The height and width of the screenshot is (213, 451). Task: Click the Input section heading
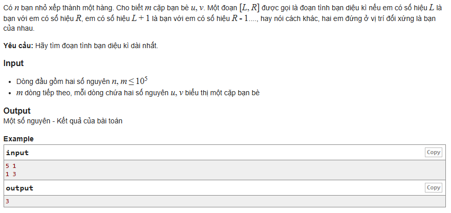(x=13, y=63)
